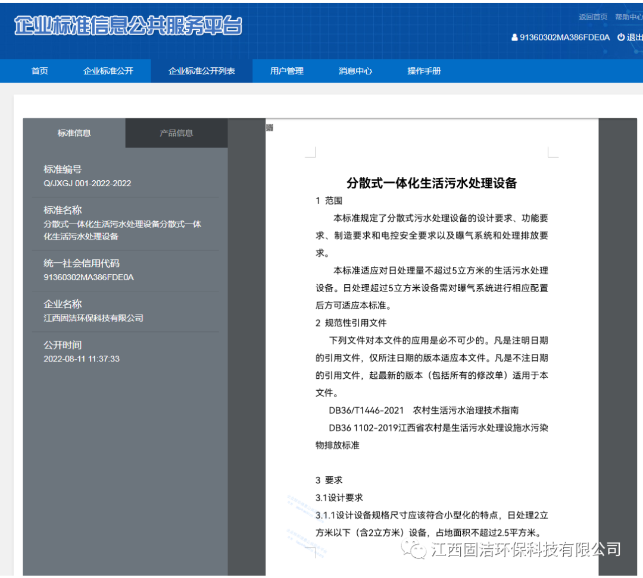Click the 标准名称 value text
Image resolution: width=643 pixels, height=578 pixels.
(122, 230)
